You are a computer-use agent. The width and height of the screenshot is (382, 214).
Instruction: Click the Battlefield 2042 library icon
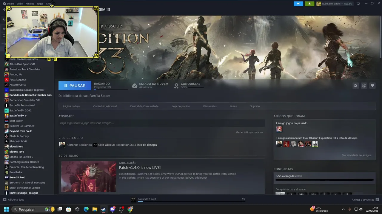point(7,111)
